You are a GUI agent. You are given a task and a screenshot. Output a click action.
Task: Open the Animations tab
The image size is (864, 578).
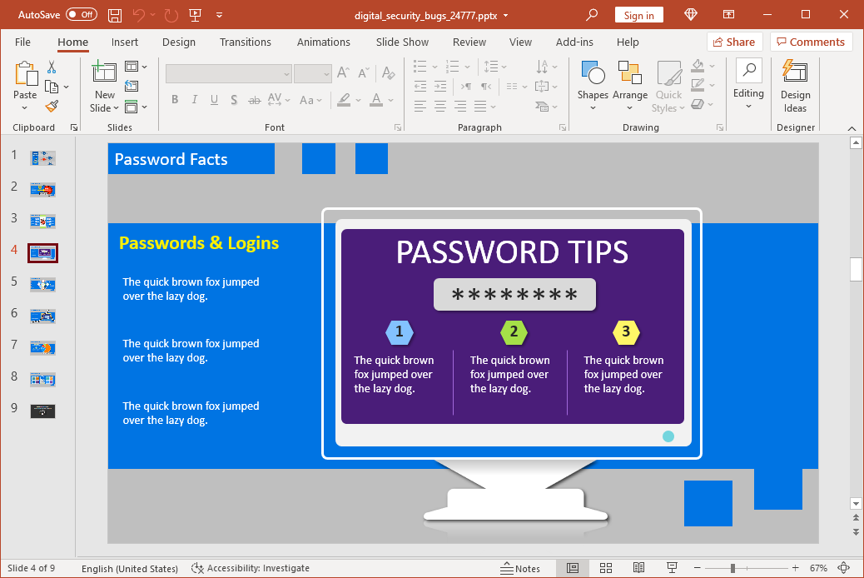coord(324,42)
